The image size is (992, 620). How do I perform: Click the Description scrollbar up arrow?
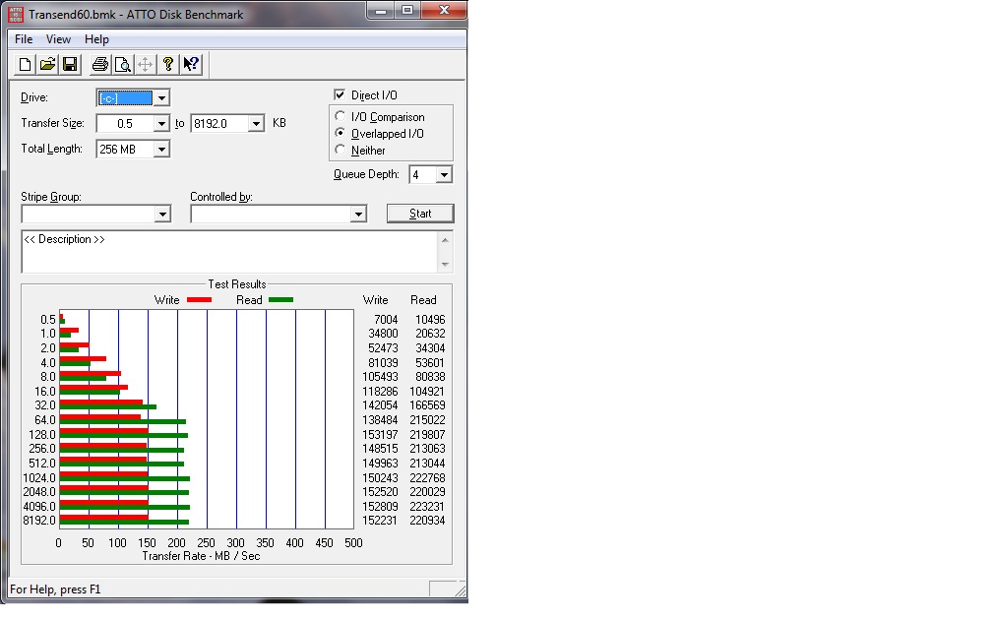[x=445, y=240]
